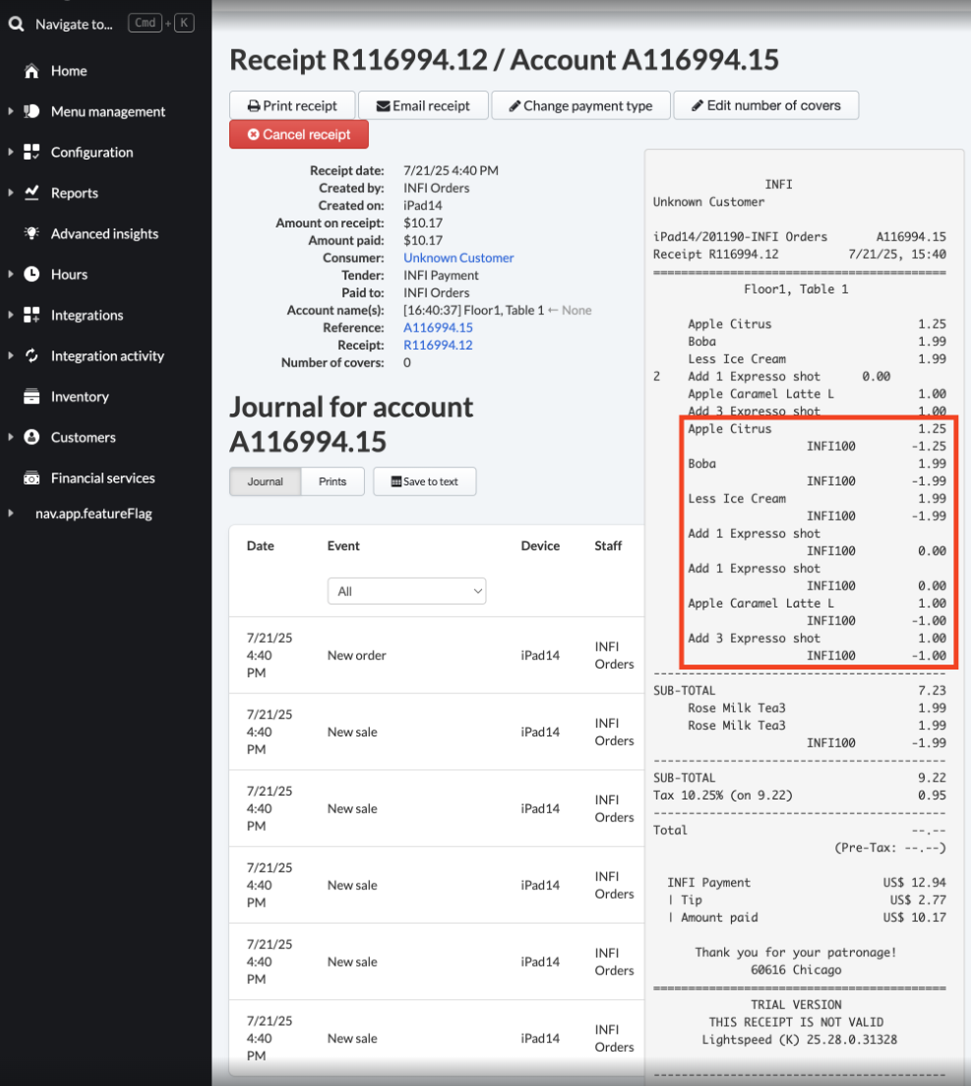Viewport: 971px width, 1086px height.
Task: Click the Inventory icon in sidebar
Action: point(31,397)
